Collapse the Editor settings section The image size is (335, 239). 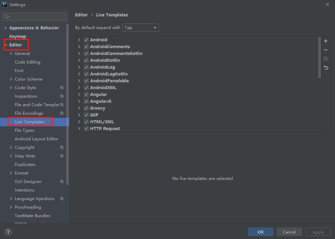click(x=6, y=45)
